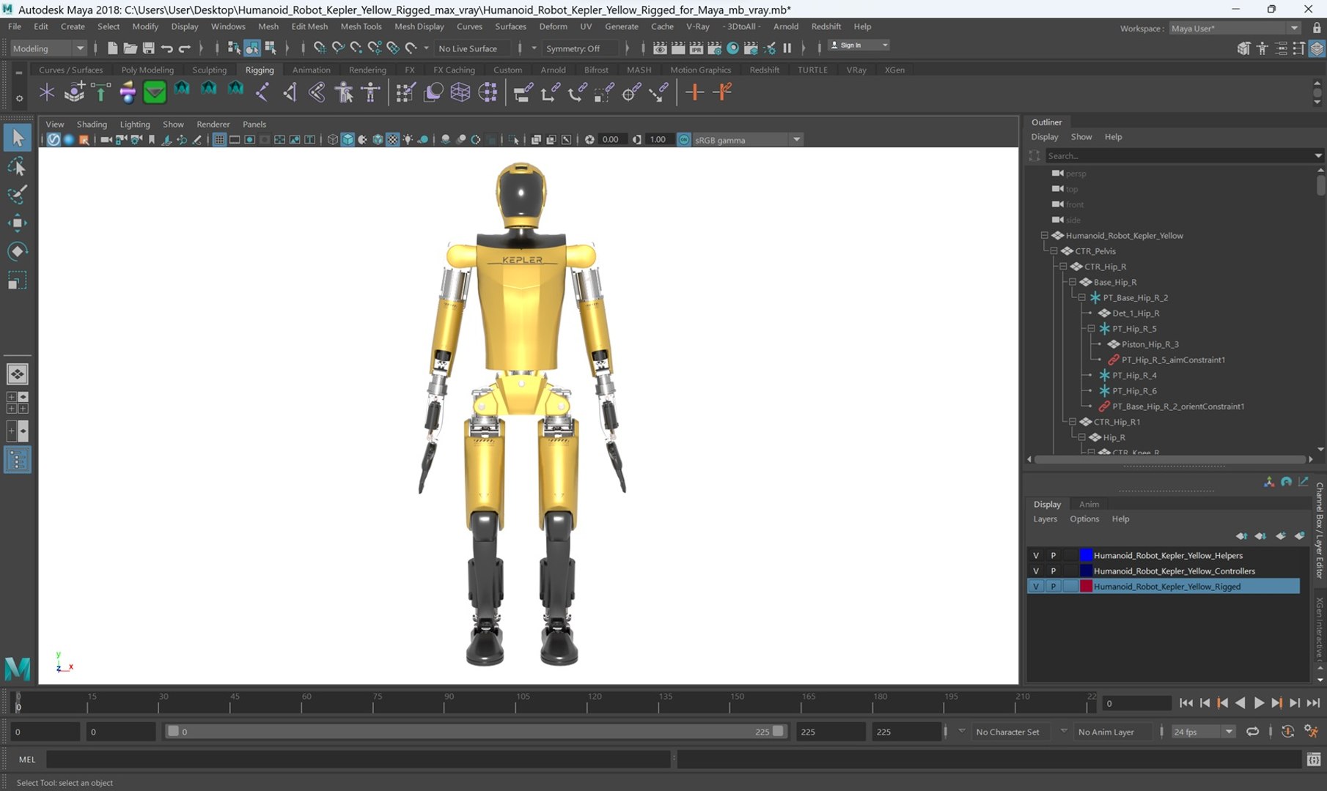Toggle visibility V of Helpers layer

click(1036, 555)
